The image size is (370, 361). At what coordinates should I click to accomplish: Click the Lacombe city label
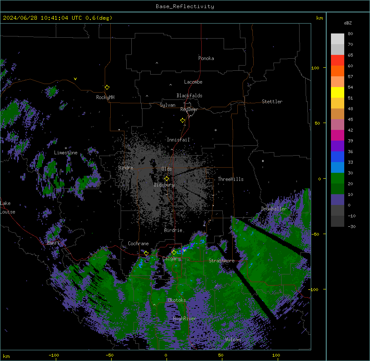coord(193,82)
